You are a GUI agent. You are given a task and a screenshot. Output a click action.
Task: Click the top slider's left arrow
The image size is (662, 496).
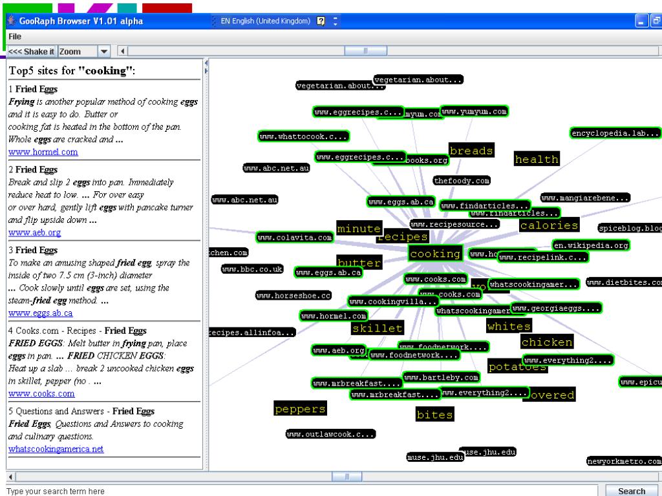click(122, 51)
